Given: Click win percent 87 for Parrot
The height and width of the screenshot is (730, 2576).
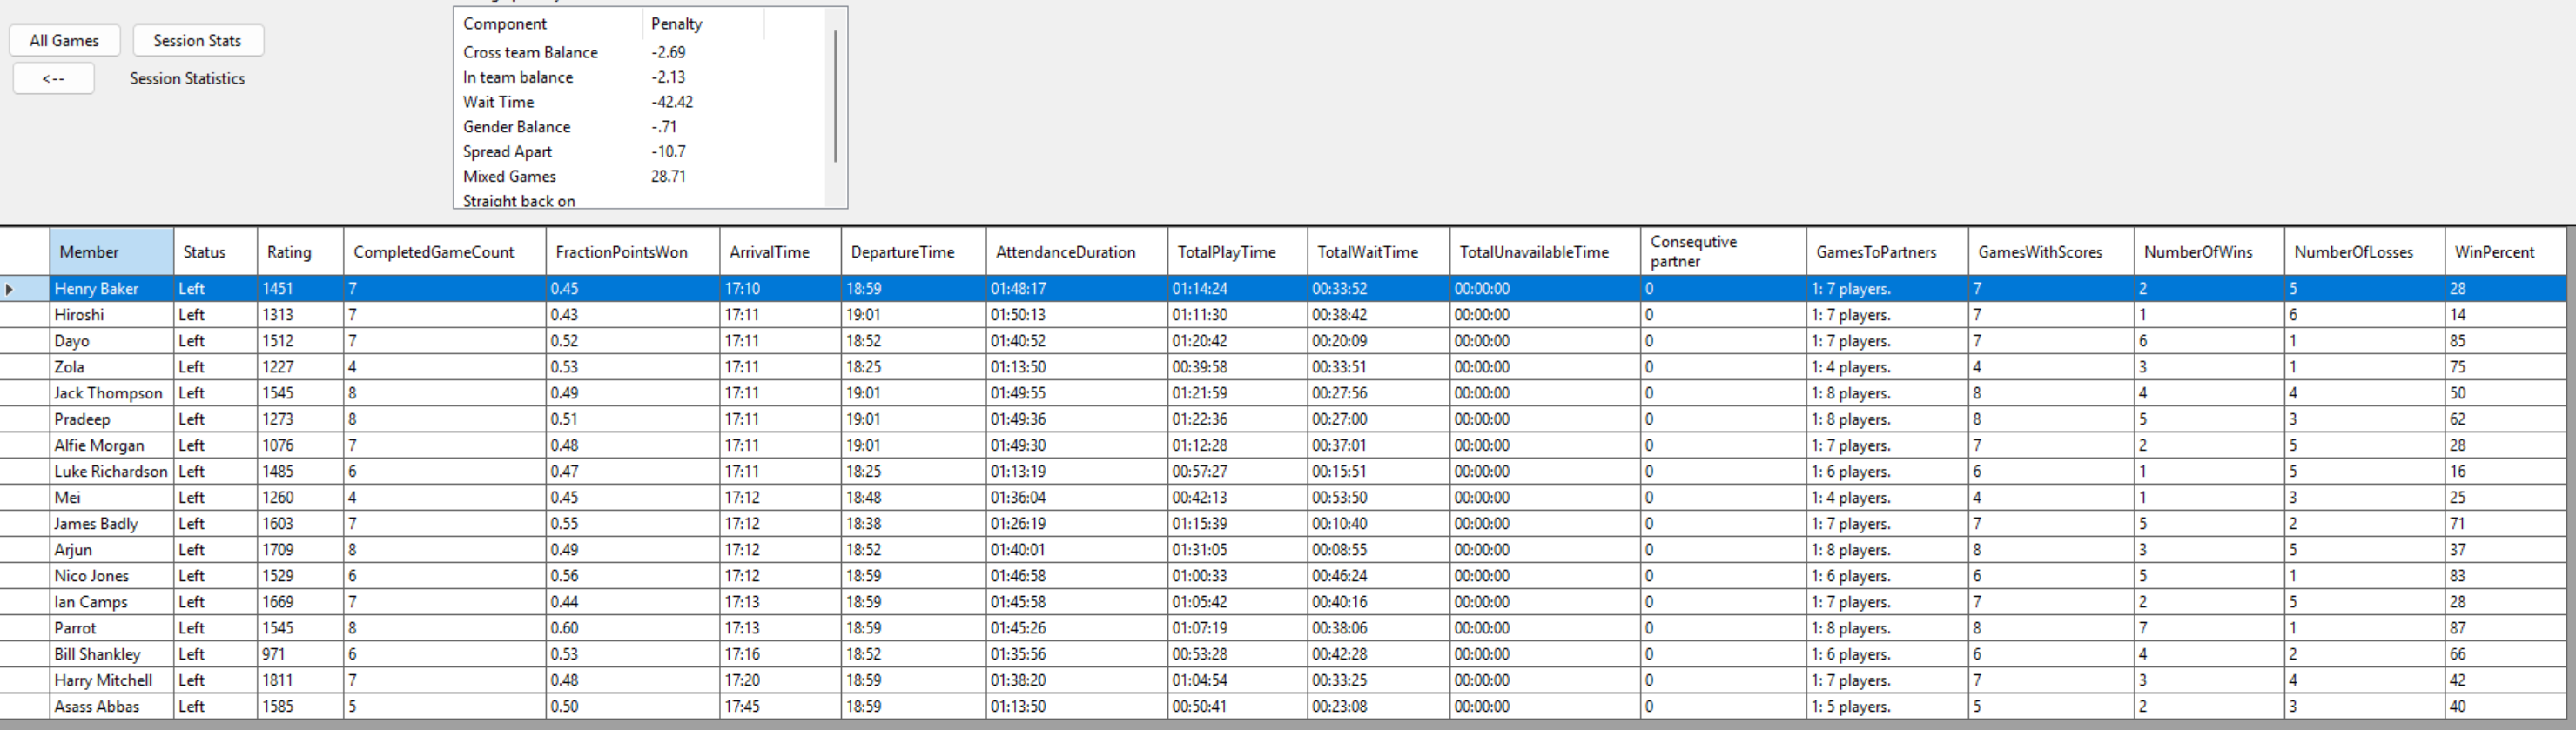Looking at the screenshot, I should point(2505,628).
